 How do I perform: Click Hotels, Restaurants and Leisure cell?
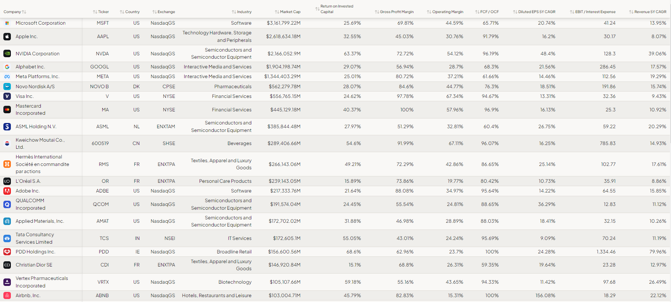click(x=217, y=296)
